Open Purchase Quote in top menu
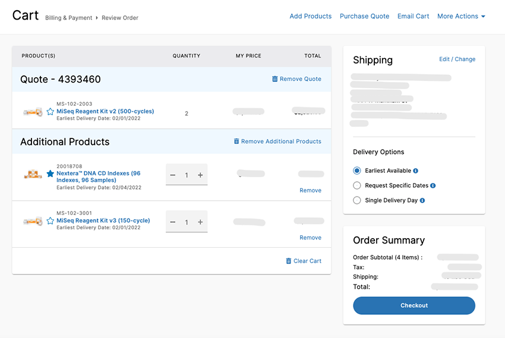The width and height of the screenshot is (505, 338). click(364, 17)
